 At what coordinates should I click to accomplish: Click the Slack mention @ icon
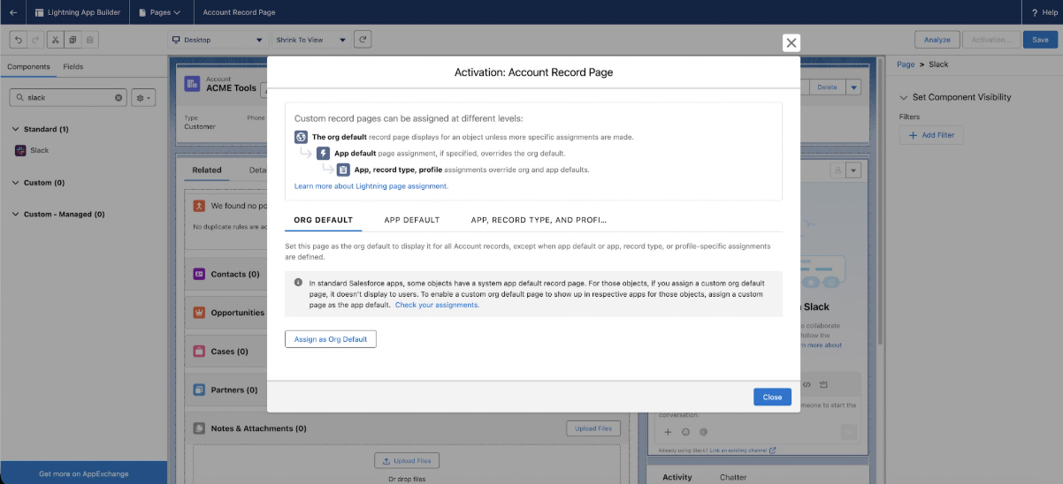703,432
